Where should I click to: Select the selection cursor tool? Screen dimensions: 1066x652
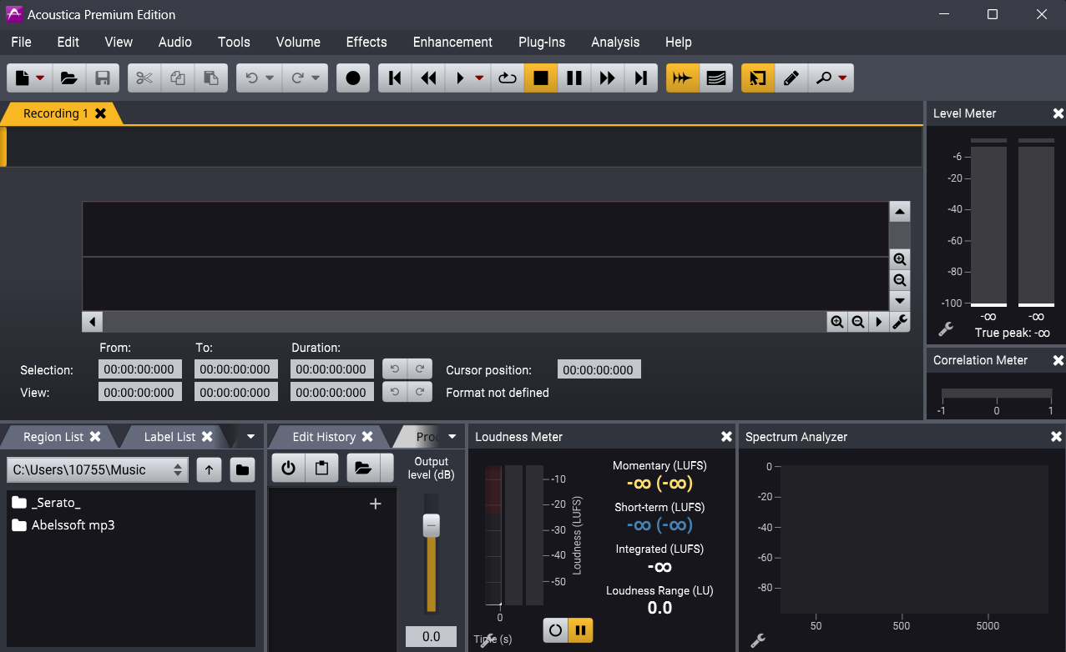click(758, 78)
